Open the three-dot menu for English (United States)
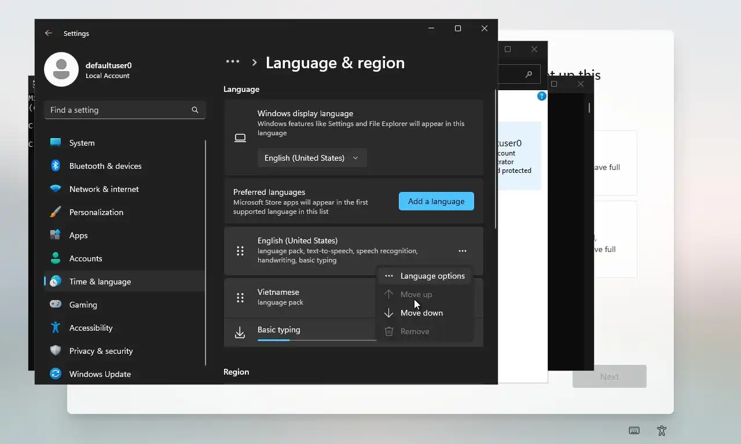Viewport: 741px width, 444px height. click(x=463, y=251)
